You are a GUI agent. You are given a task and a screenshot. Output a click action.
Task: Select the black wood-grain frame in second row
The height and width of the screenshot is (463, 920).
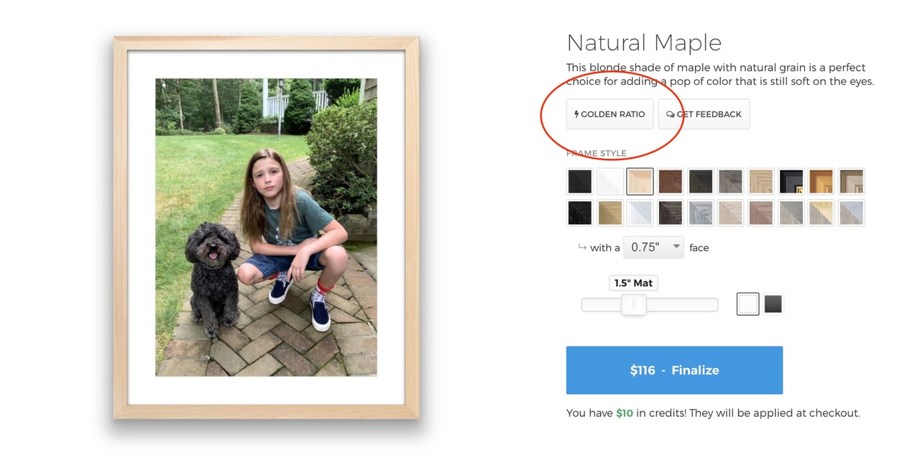pos(579,213)
